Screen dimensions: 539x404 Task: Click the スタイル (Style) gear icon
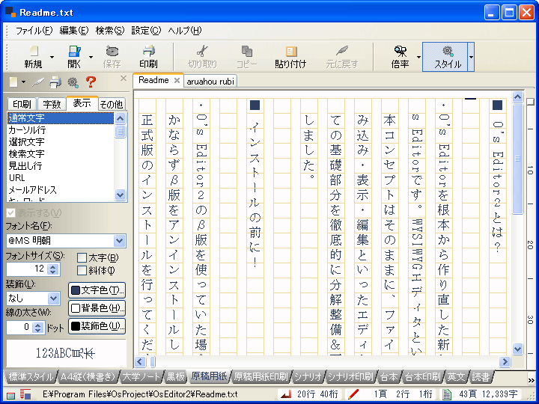click(448, 52)
